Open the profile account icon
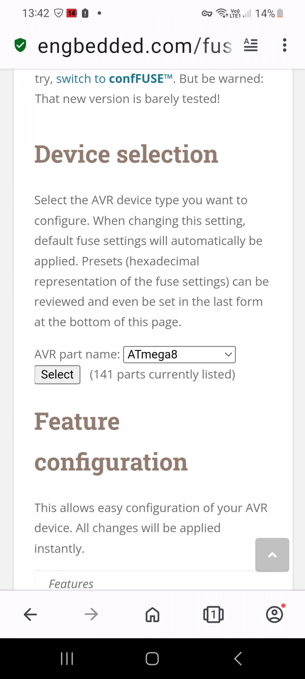 tap(274, 614)
